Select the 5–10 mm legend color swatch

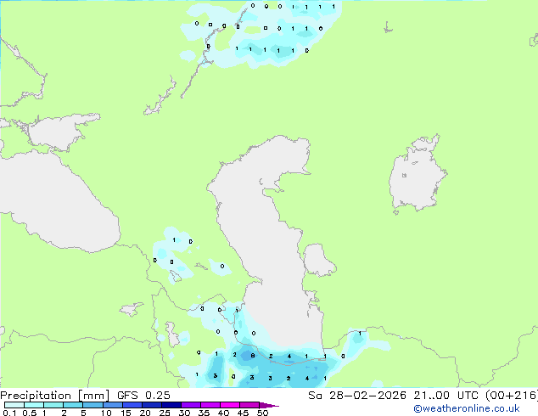click(x=93, y=405)
